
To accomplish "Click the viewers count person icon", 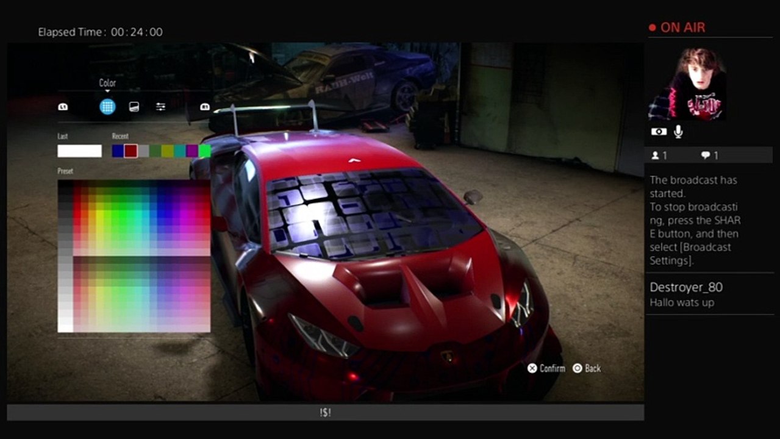I will (x=655, y=155).
